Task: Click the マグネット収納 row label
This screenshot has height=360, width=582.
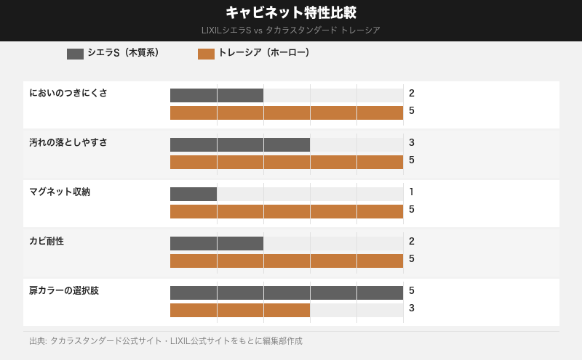Action: click(60, 192)
